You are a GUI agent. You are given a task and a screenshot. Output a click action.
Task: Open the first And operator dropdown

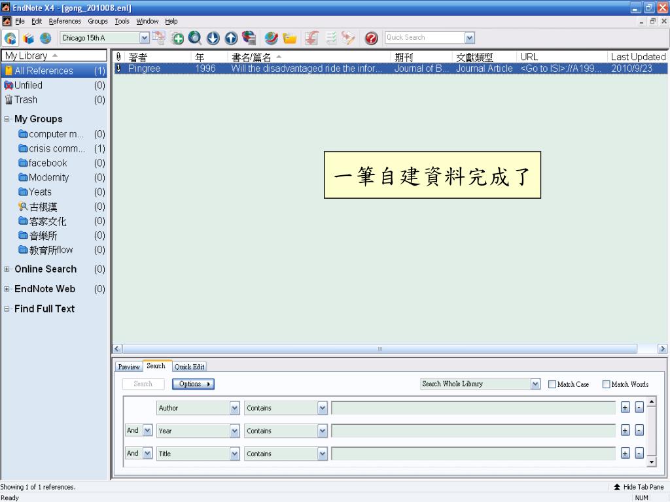[x=147, y=430]
